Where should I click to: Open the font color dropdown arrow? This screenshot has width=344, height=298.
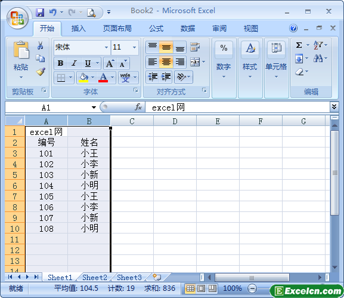[x=113, y=78]
